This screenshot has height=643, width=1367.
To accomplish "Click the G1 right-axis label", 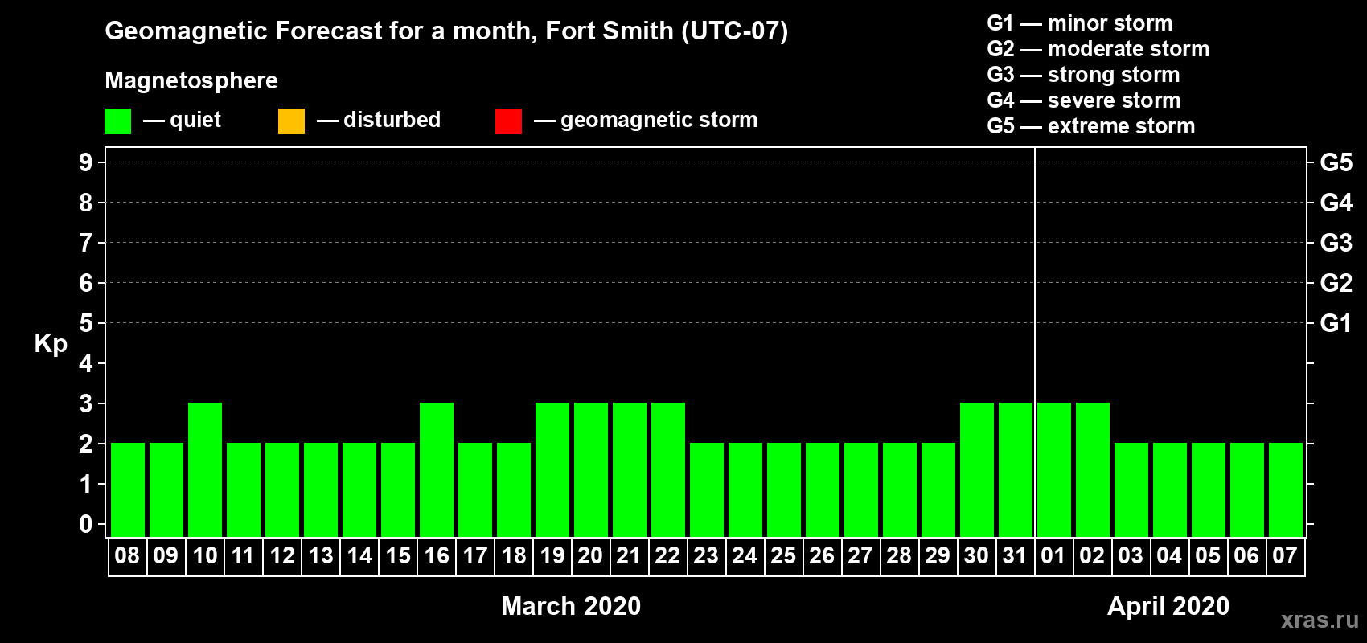I will point(1336,323).
